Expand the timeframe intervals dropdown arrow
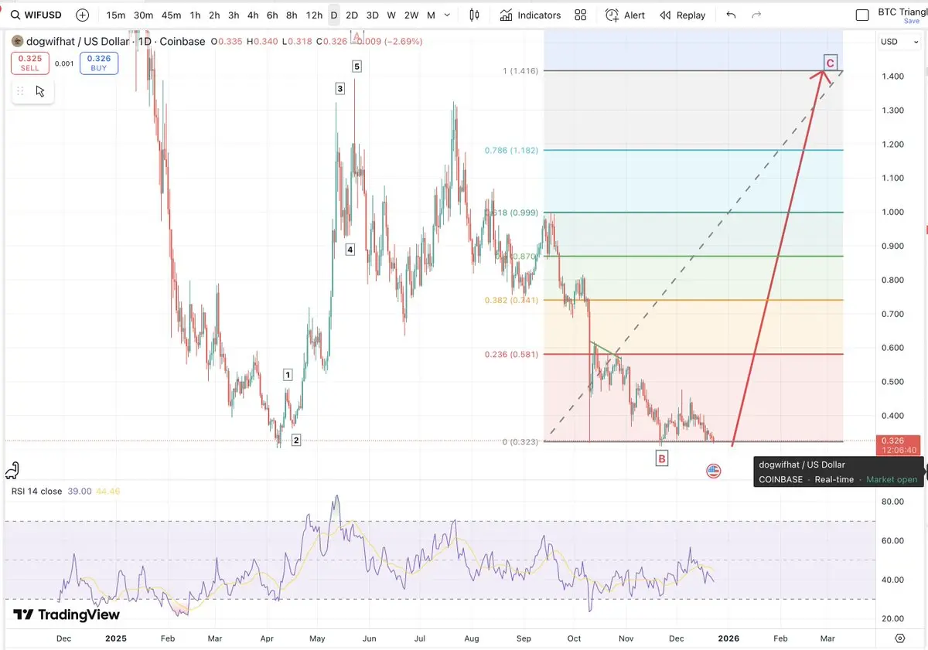 pyautogui.click(x=447, y=15)
